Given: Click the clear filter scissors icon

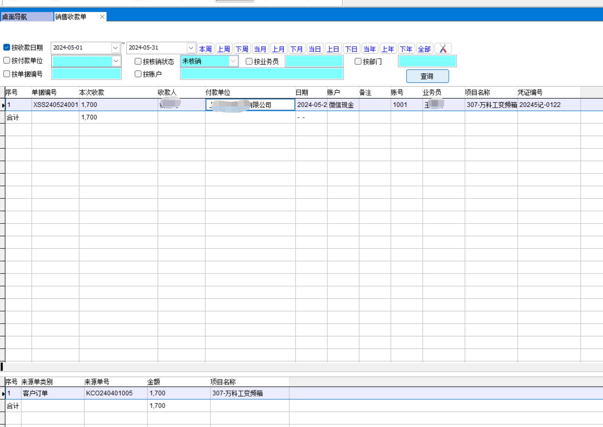Looking at the screenshot, I should (x=443, y=49).
